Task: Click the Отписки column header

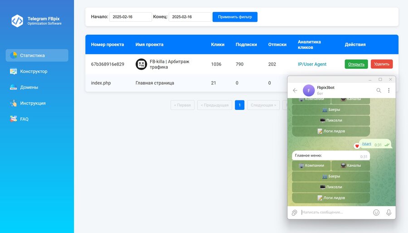Action: click(x=277, y=44)
